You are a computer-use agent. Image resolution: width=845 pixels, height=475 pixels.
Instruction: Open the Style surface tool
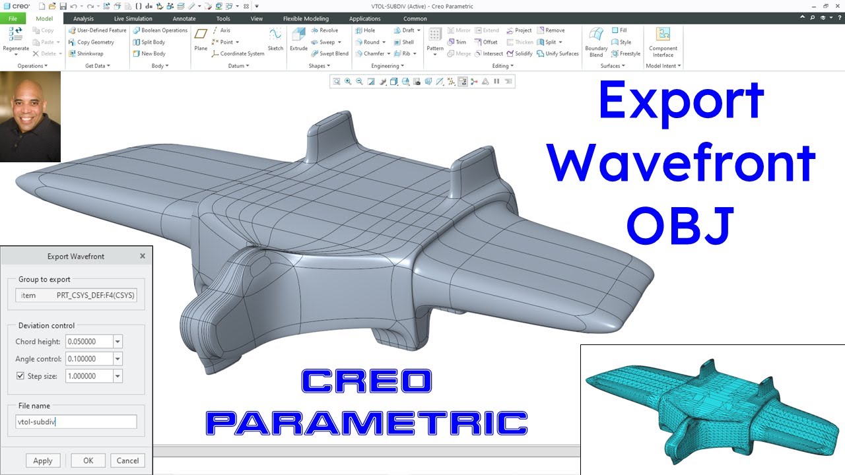pyautogui.click(x=621, y=42)
